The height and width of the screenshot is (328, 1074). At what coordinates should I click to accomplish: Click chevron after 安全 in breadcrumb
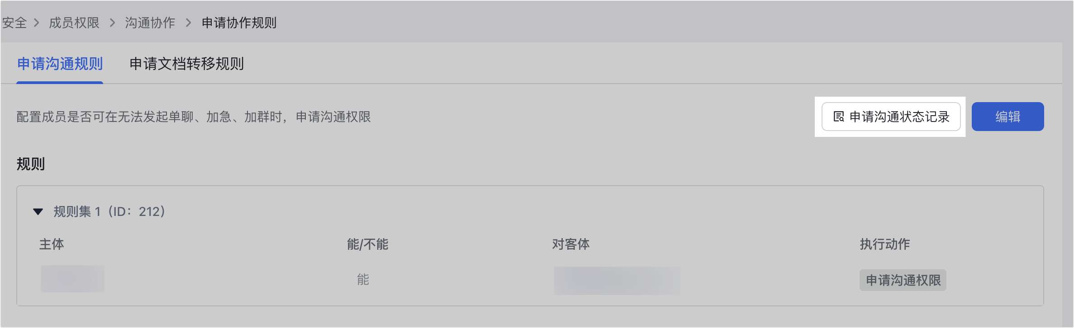pyautogui.click(x=37, y=23)
